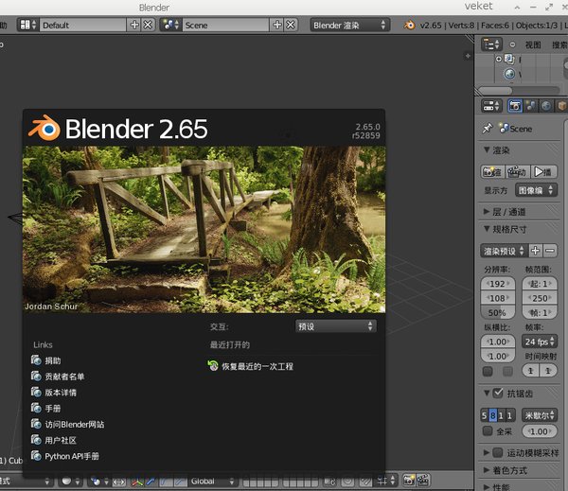
Task: Click the add render preset plus button
Action: [535, 251]
